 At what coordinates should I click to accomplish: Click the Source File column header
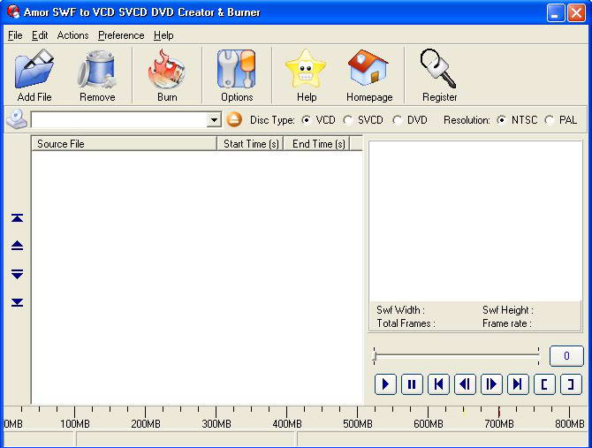pos(125,144)
